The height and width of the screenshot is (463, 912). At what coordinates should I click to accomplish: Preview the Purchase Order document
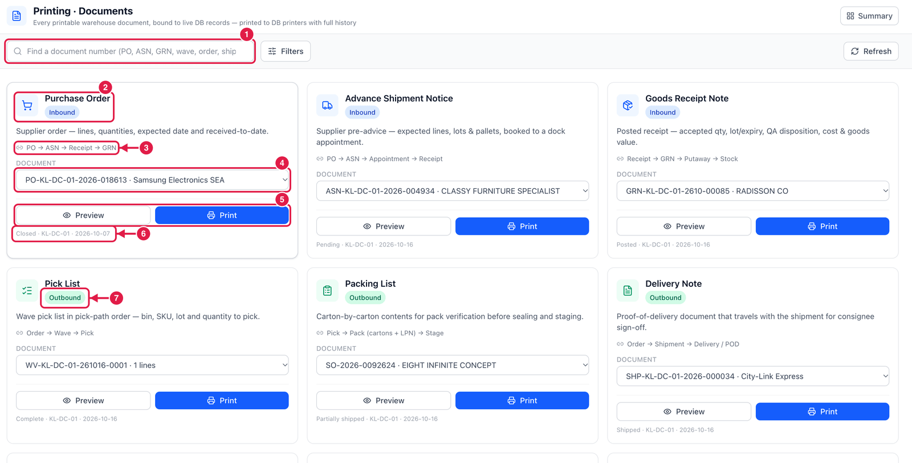[83, 216]
